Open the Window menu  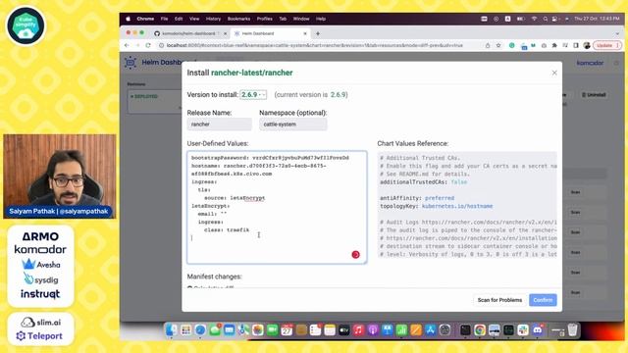301,19
